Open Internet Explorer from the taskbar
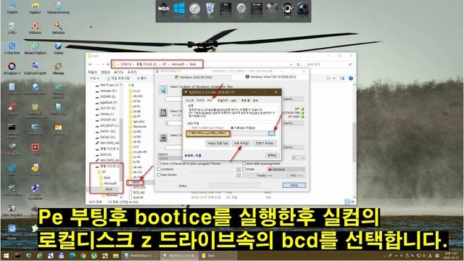 pos(40,256)
